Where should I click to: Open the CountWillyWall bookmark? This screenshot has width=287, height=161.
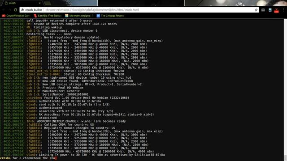(x=16, y=16)
